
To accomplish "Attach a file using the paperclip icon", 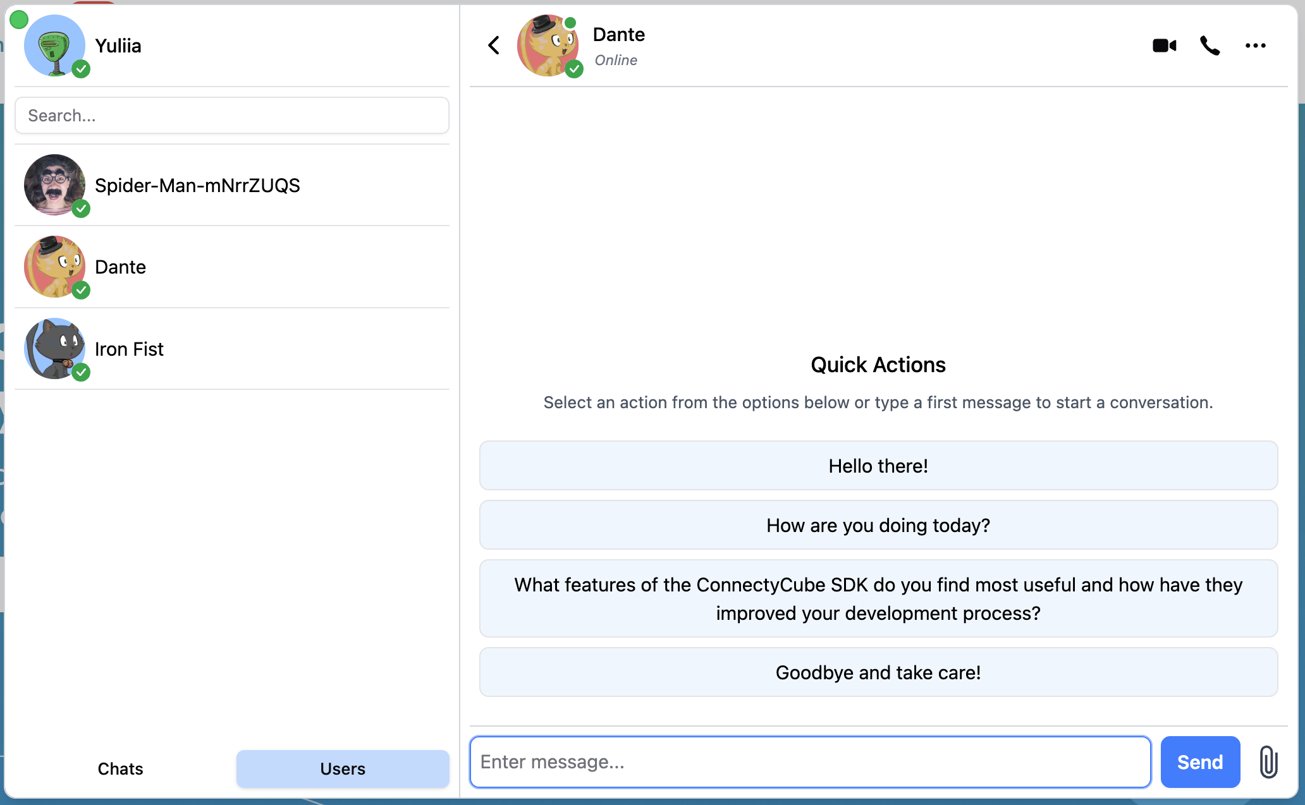I will (x=1268, y=761).
